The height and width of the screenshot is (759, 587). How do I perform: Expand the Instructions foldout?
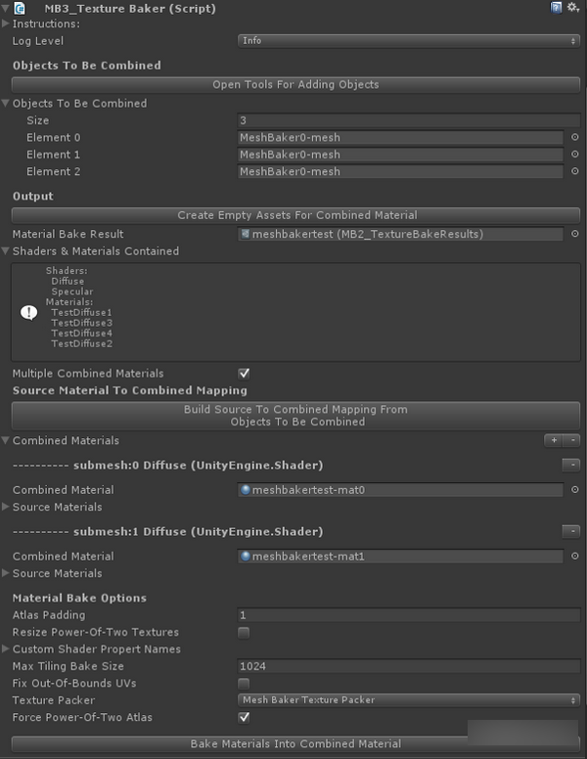point(6,22)
